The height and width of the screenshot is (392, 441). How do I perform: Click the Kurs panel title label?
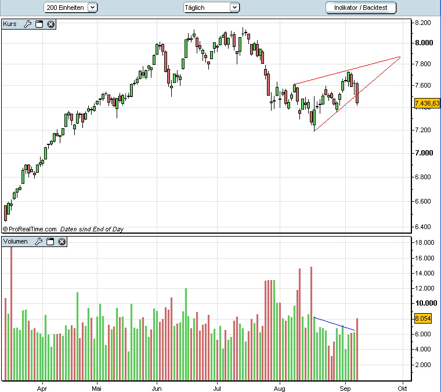(10, 24)
